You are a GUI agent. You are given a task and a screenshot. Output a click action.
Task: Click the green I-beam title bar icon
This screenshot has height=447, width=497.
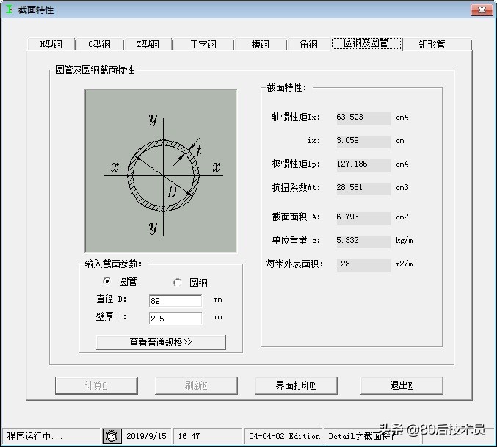click(x=10, y=10)
